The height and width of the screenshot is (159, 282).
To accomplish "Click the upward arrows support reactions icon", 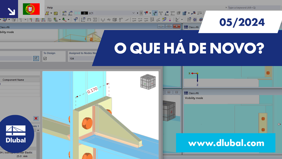I will 121,20.
